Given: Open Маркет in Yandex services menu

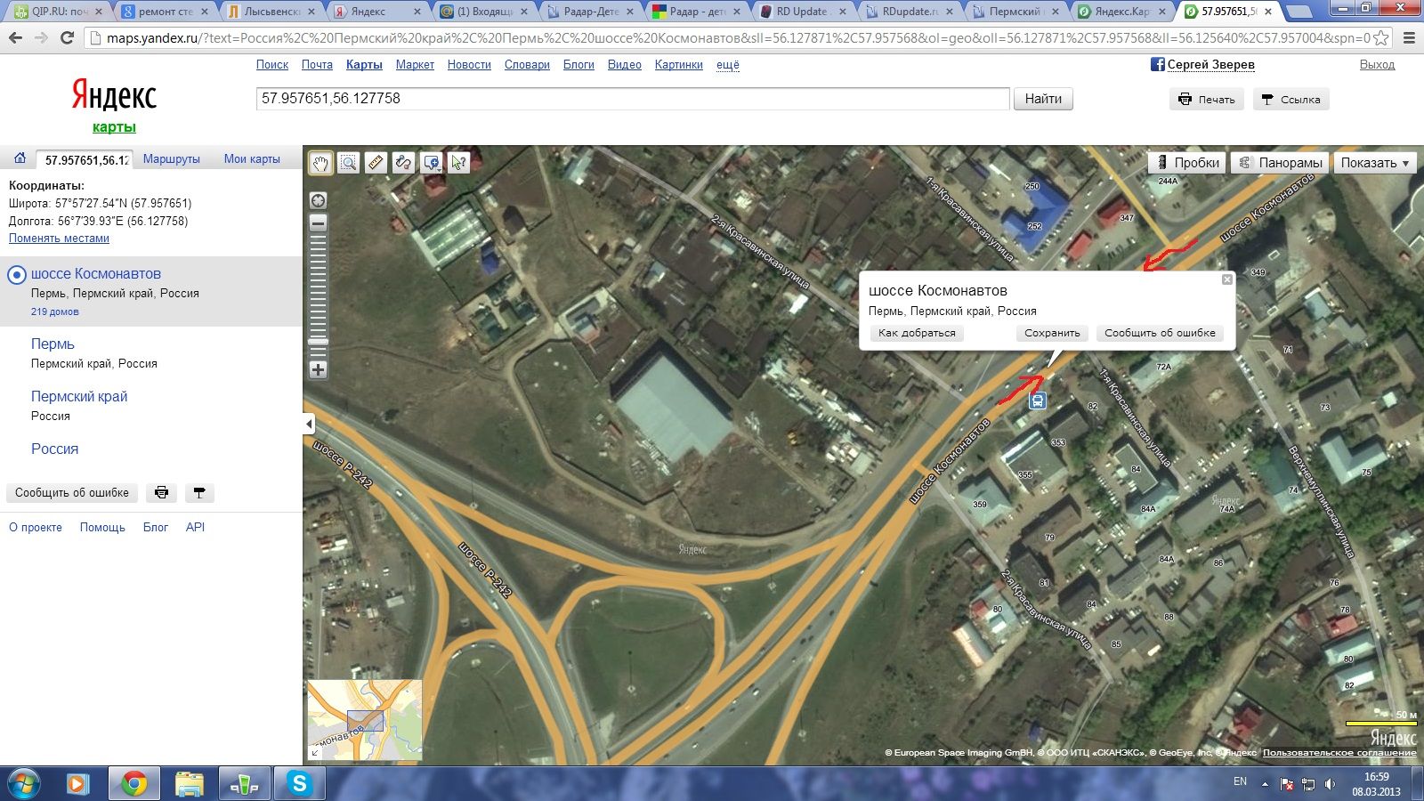Looking at the screenshot, I should [x=415, y=65].
